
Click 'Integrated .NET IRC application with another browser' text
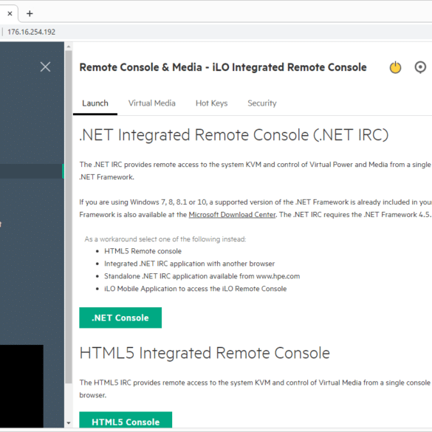(x=189, y=264)
